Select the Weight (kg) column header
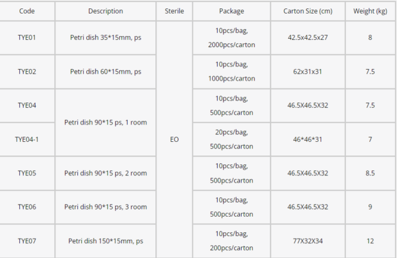The height and width of the screenshot is (258, 397). pyautogui.click(x=370, y=11)
